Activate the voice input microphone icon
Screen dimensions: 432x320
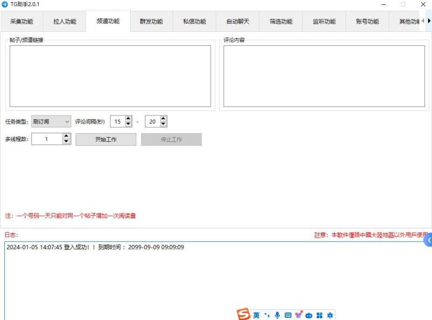(x=277, y=315)
